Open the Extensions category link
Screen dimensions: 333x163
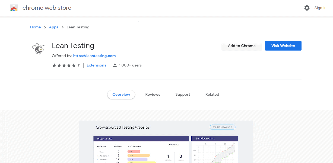[96, 65]
